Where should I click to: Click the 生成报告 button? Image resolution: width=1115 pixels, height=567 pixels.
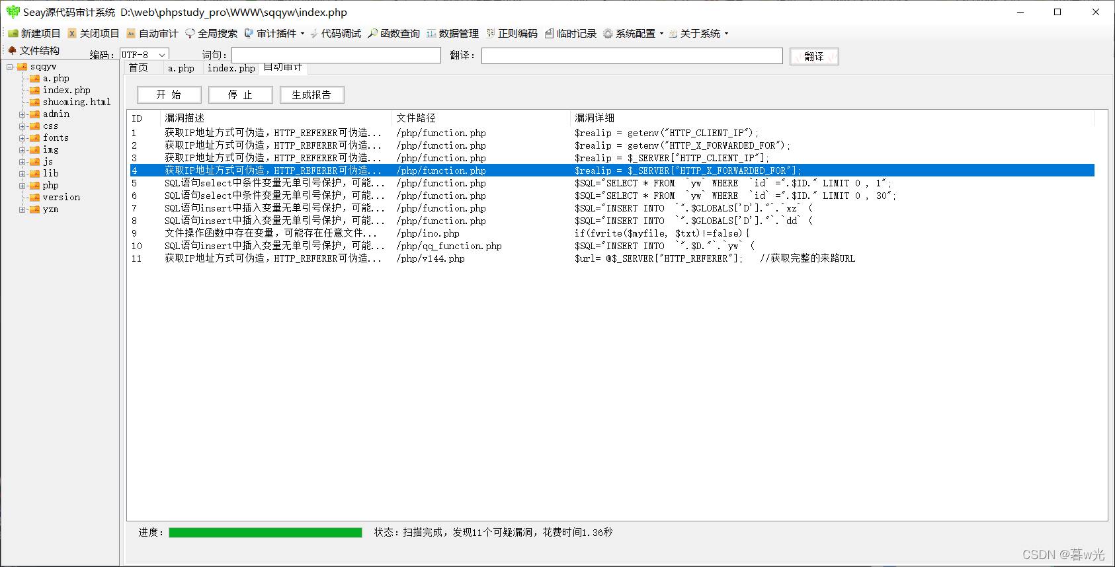tap(312, 94)
